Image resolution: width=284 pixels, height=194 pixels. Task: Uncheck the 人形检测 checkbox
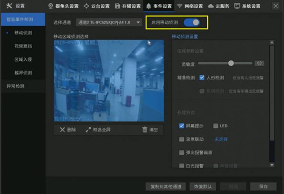(202, 78)
